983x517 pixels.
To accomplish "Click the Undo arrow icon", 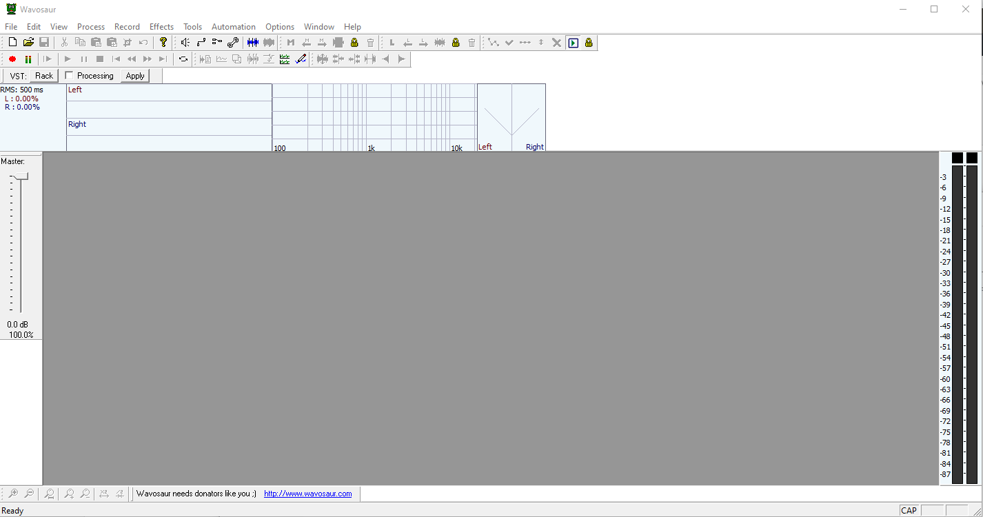I will (x=143, y=43).
